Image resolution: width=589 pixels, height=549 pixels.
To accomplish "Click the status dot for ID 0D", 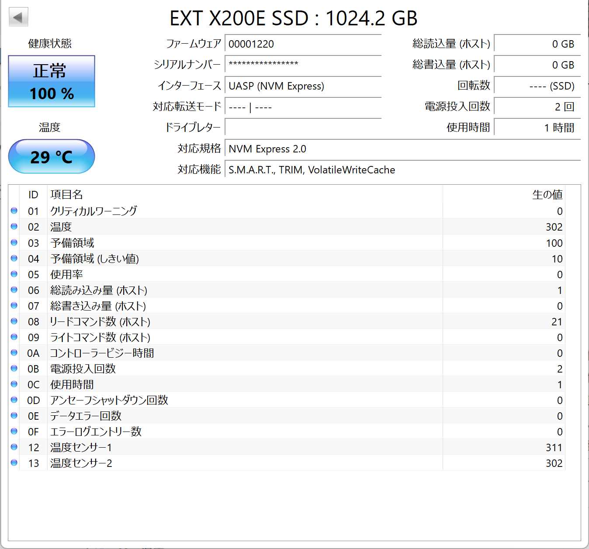I will (x=14, y=400).
